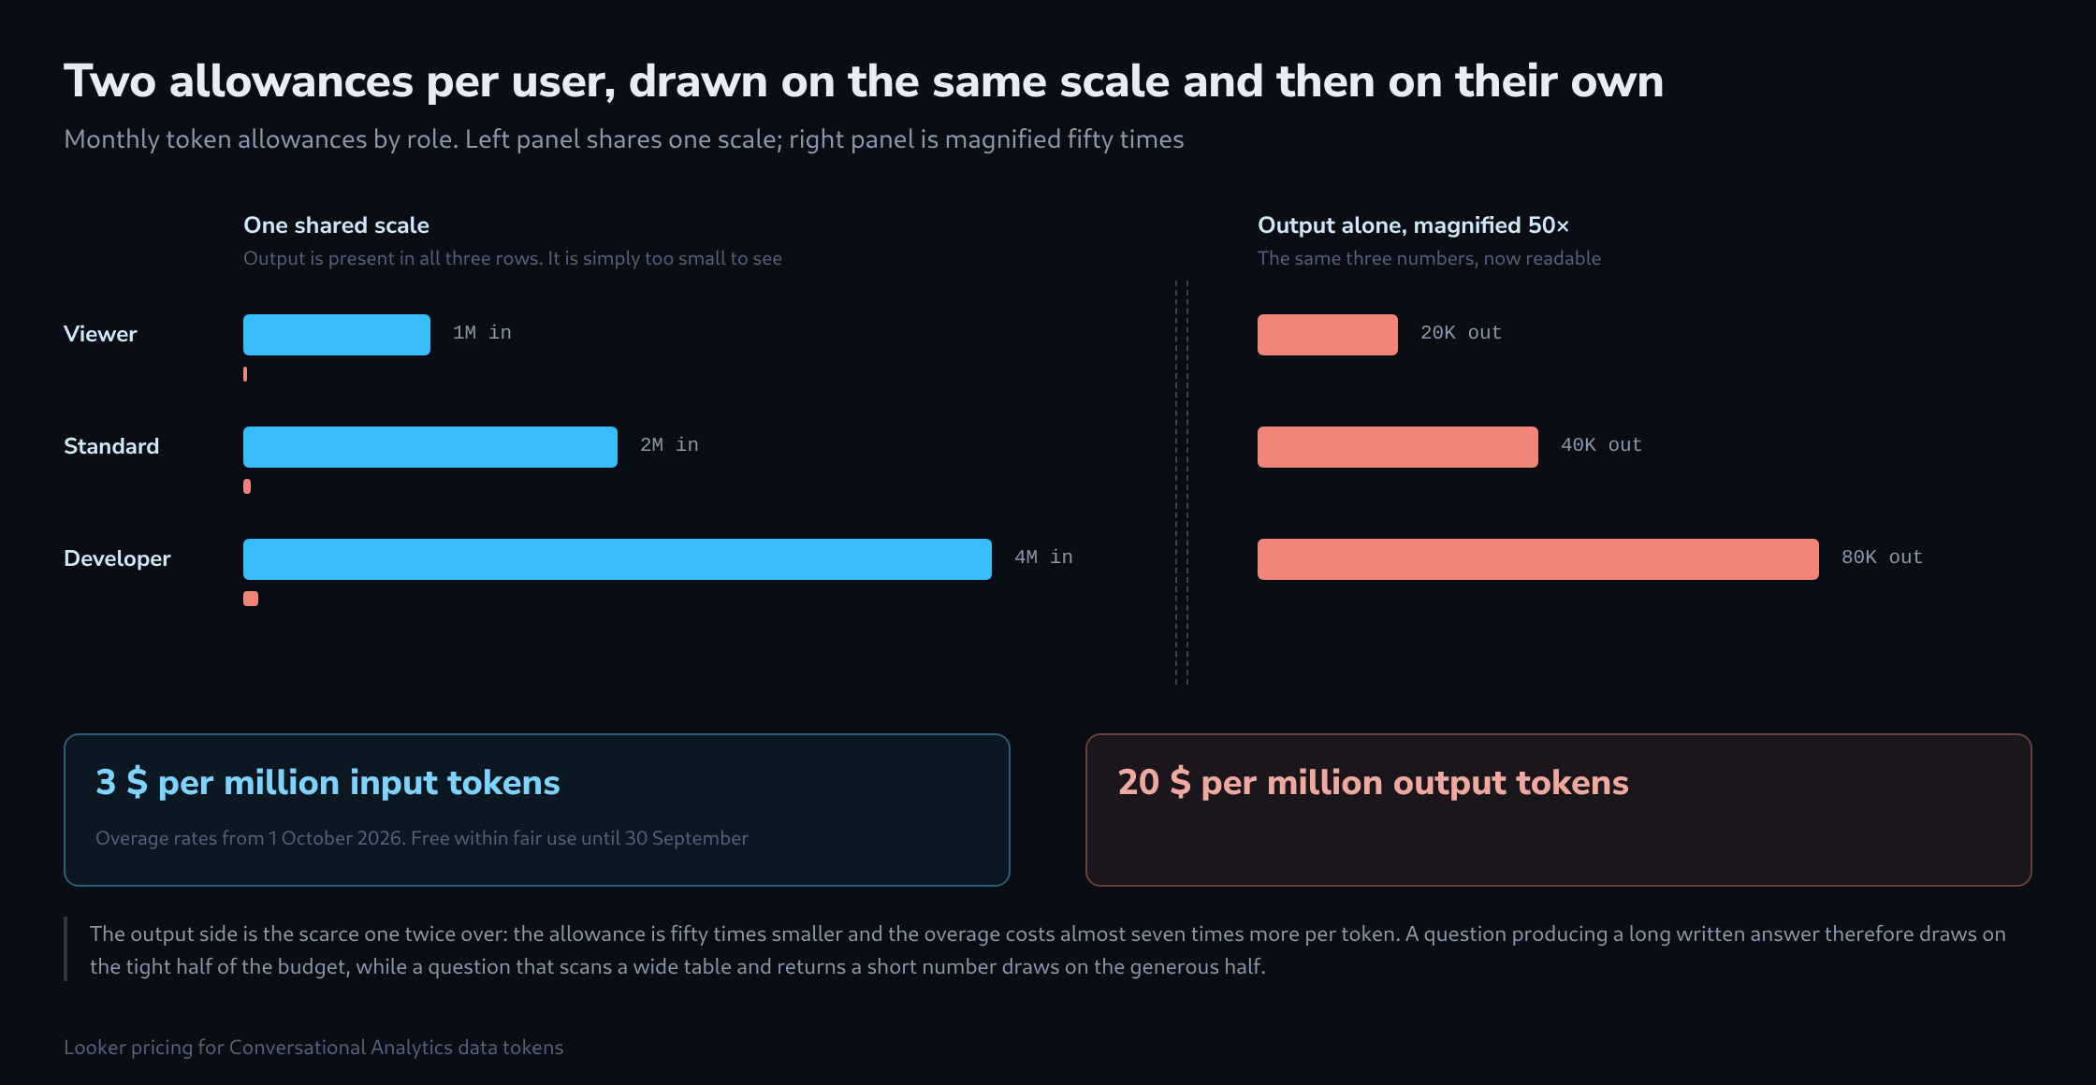The height and width of the screenshot is (1085, 2096).
Task: Open the 3 $ per million input tokens card
Action: click(x=537, y=810)
